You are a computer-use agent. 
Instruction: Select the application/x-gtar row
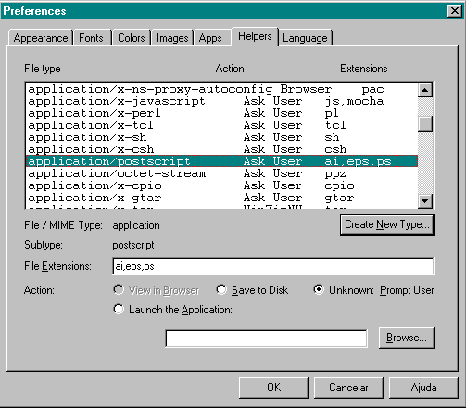tap(221, 198)
